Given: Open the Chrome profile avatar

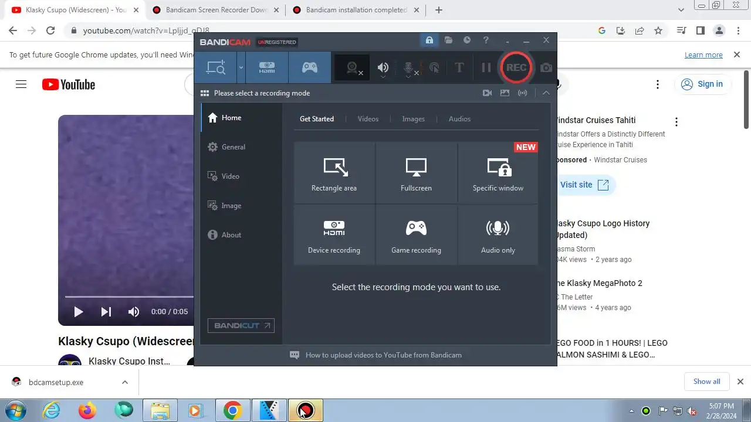Looking at the screenshot, I should [719, 30].
